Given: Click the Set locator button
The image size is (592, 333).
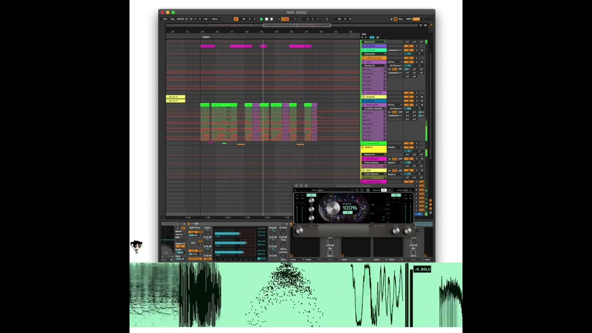Looking at the screenshot, I should point(364,34).
